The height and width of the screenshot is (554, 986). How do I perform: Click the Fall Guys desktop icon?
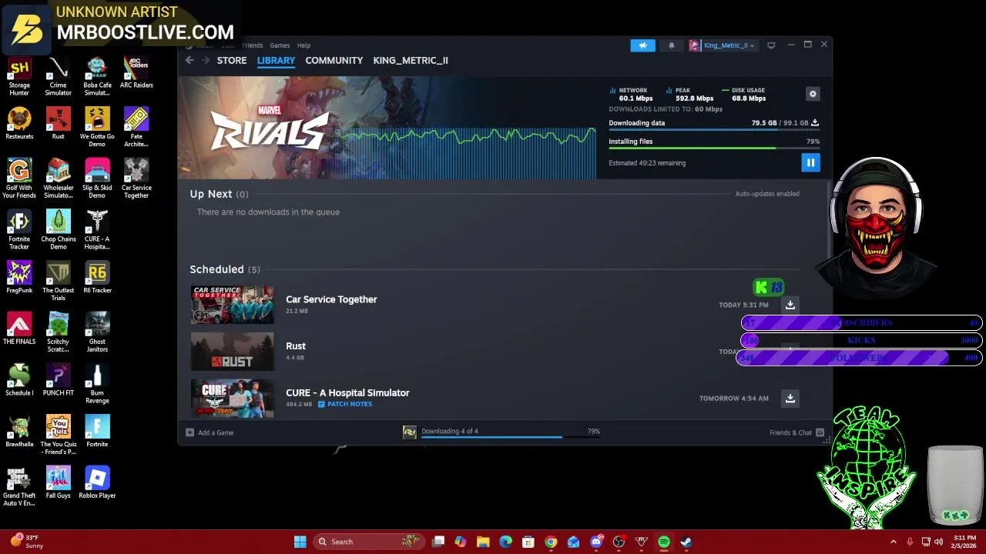tap(58, 483)
